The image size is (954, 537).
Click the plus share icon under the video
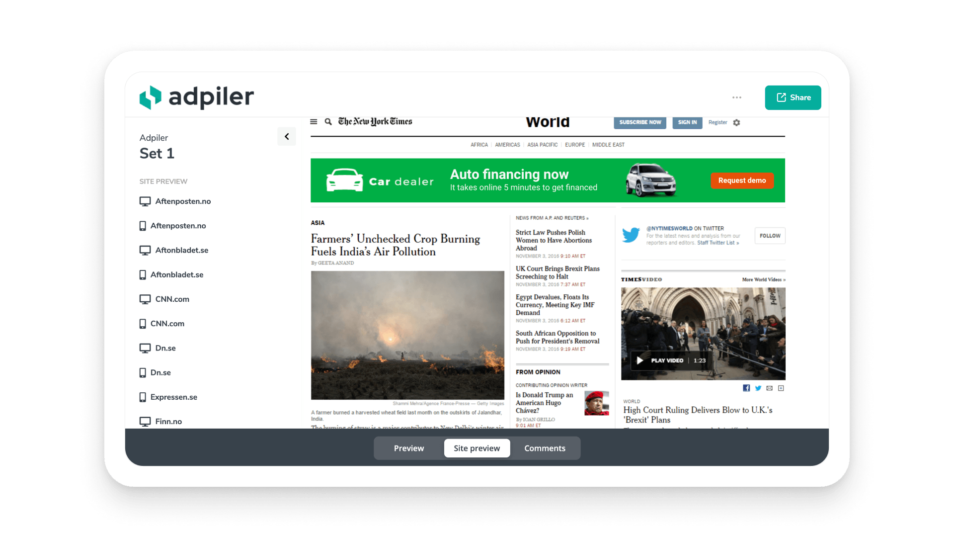[781, 388]
